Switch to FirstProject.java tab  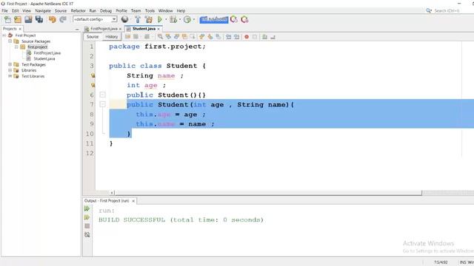coord(104,29)
